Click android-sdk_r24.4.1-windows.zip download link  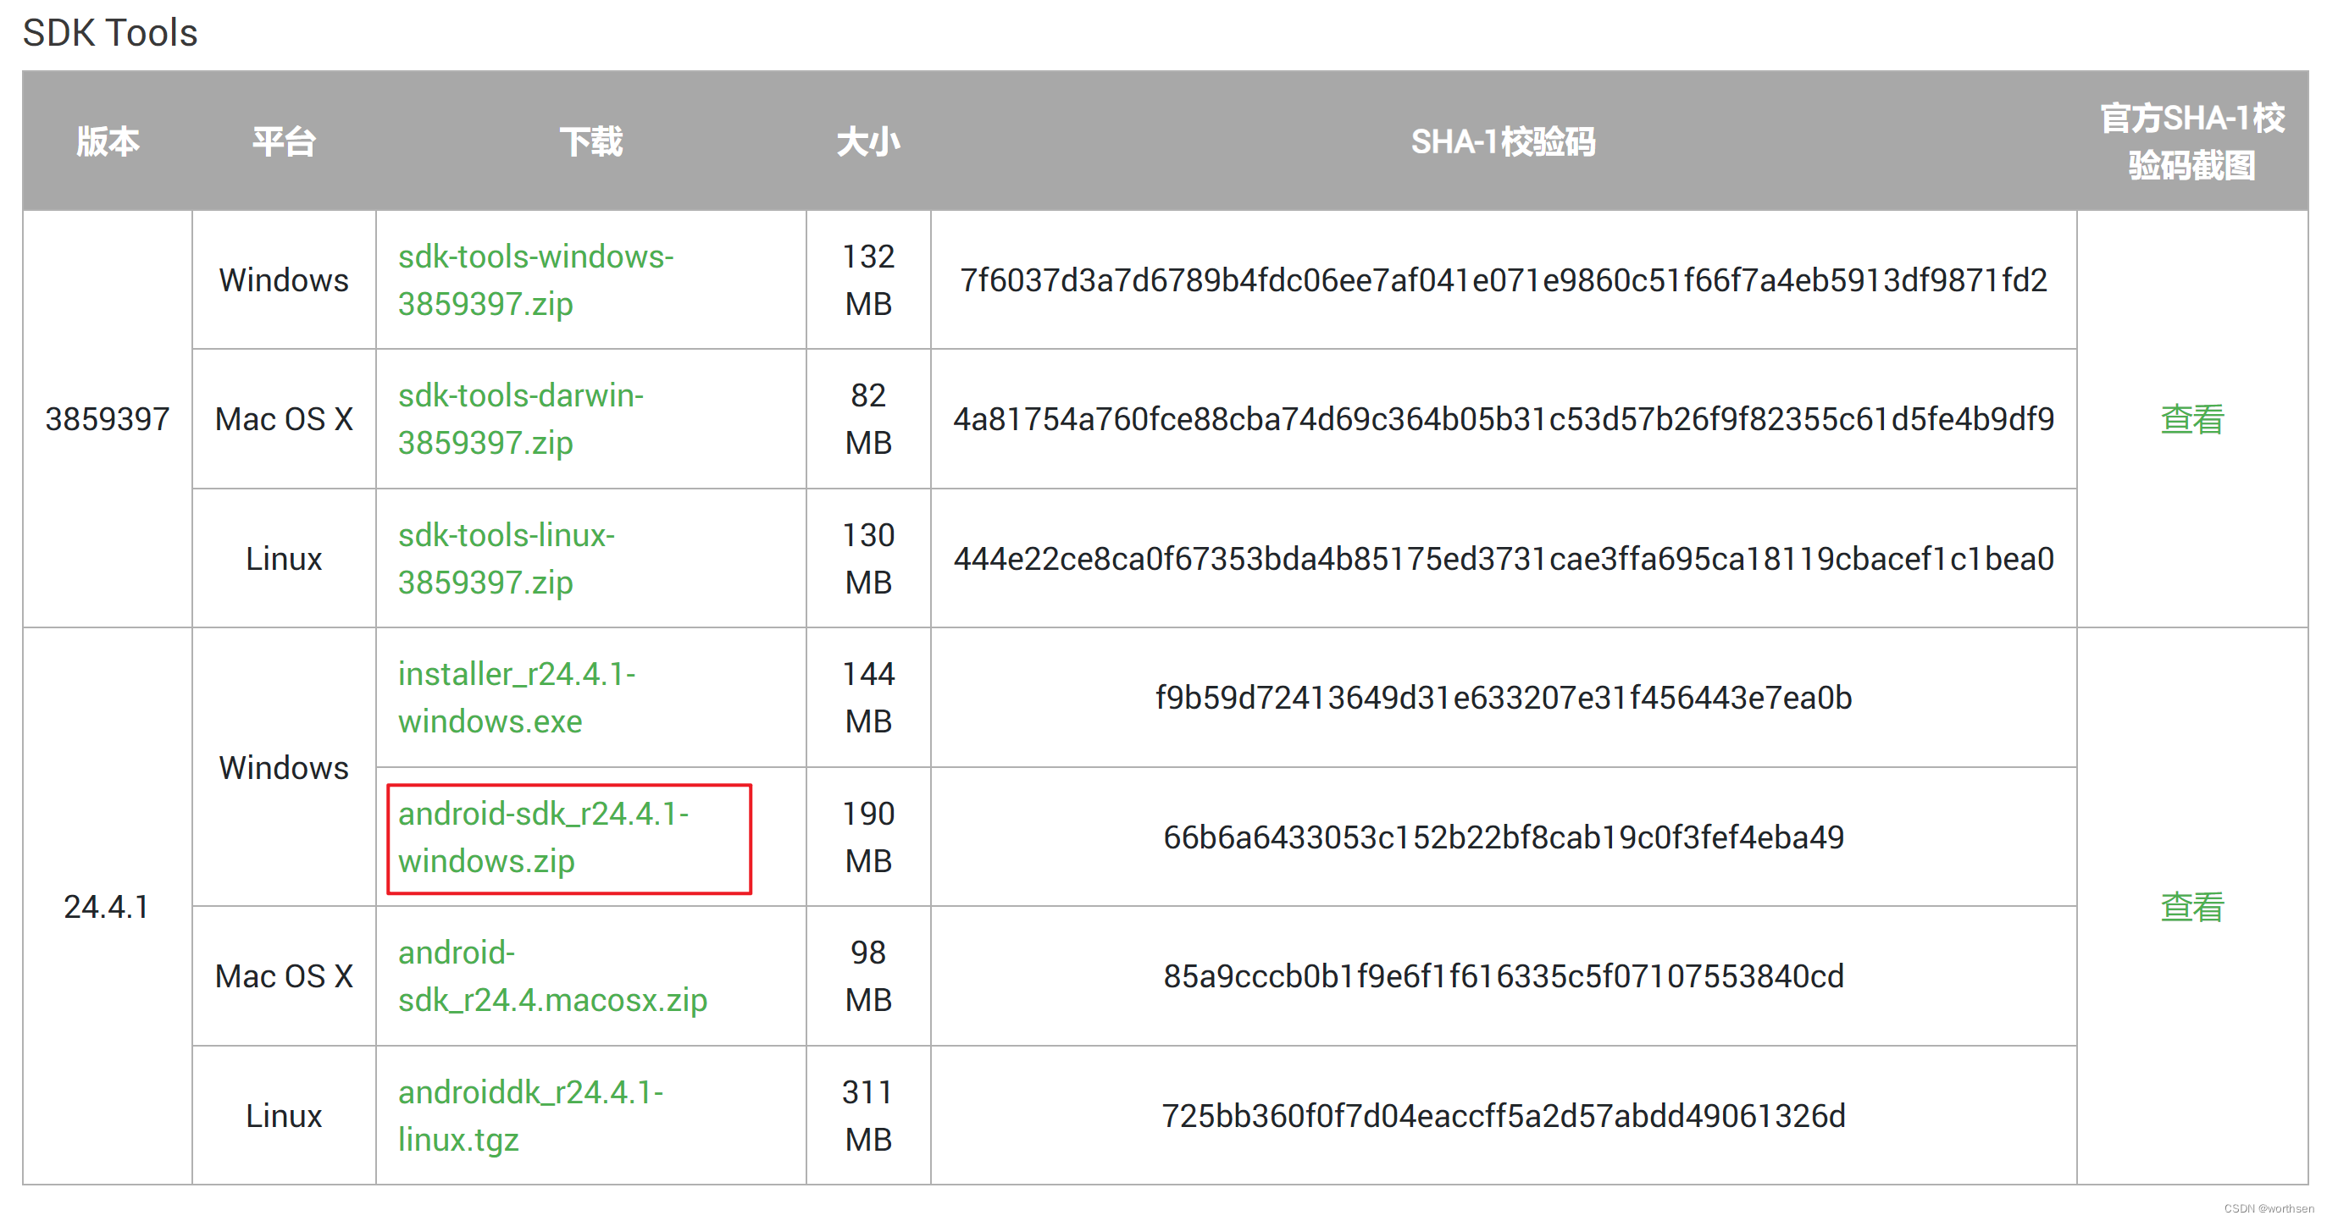[543, 837]
